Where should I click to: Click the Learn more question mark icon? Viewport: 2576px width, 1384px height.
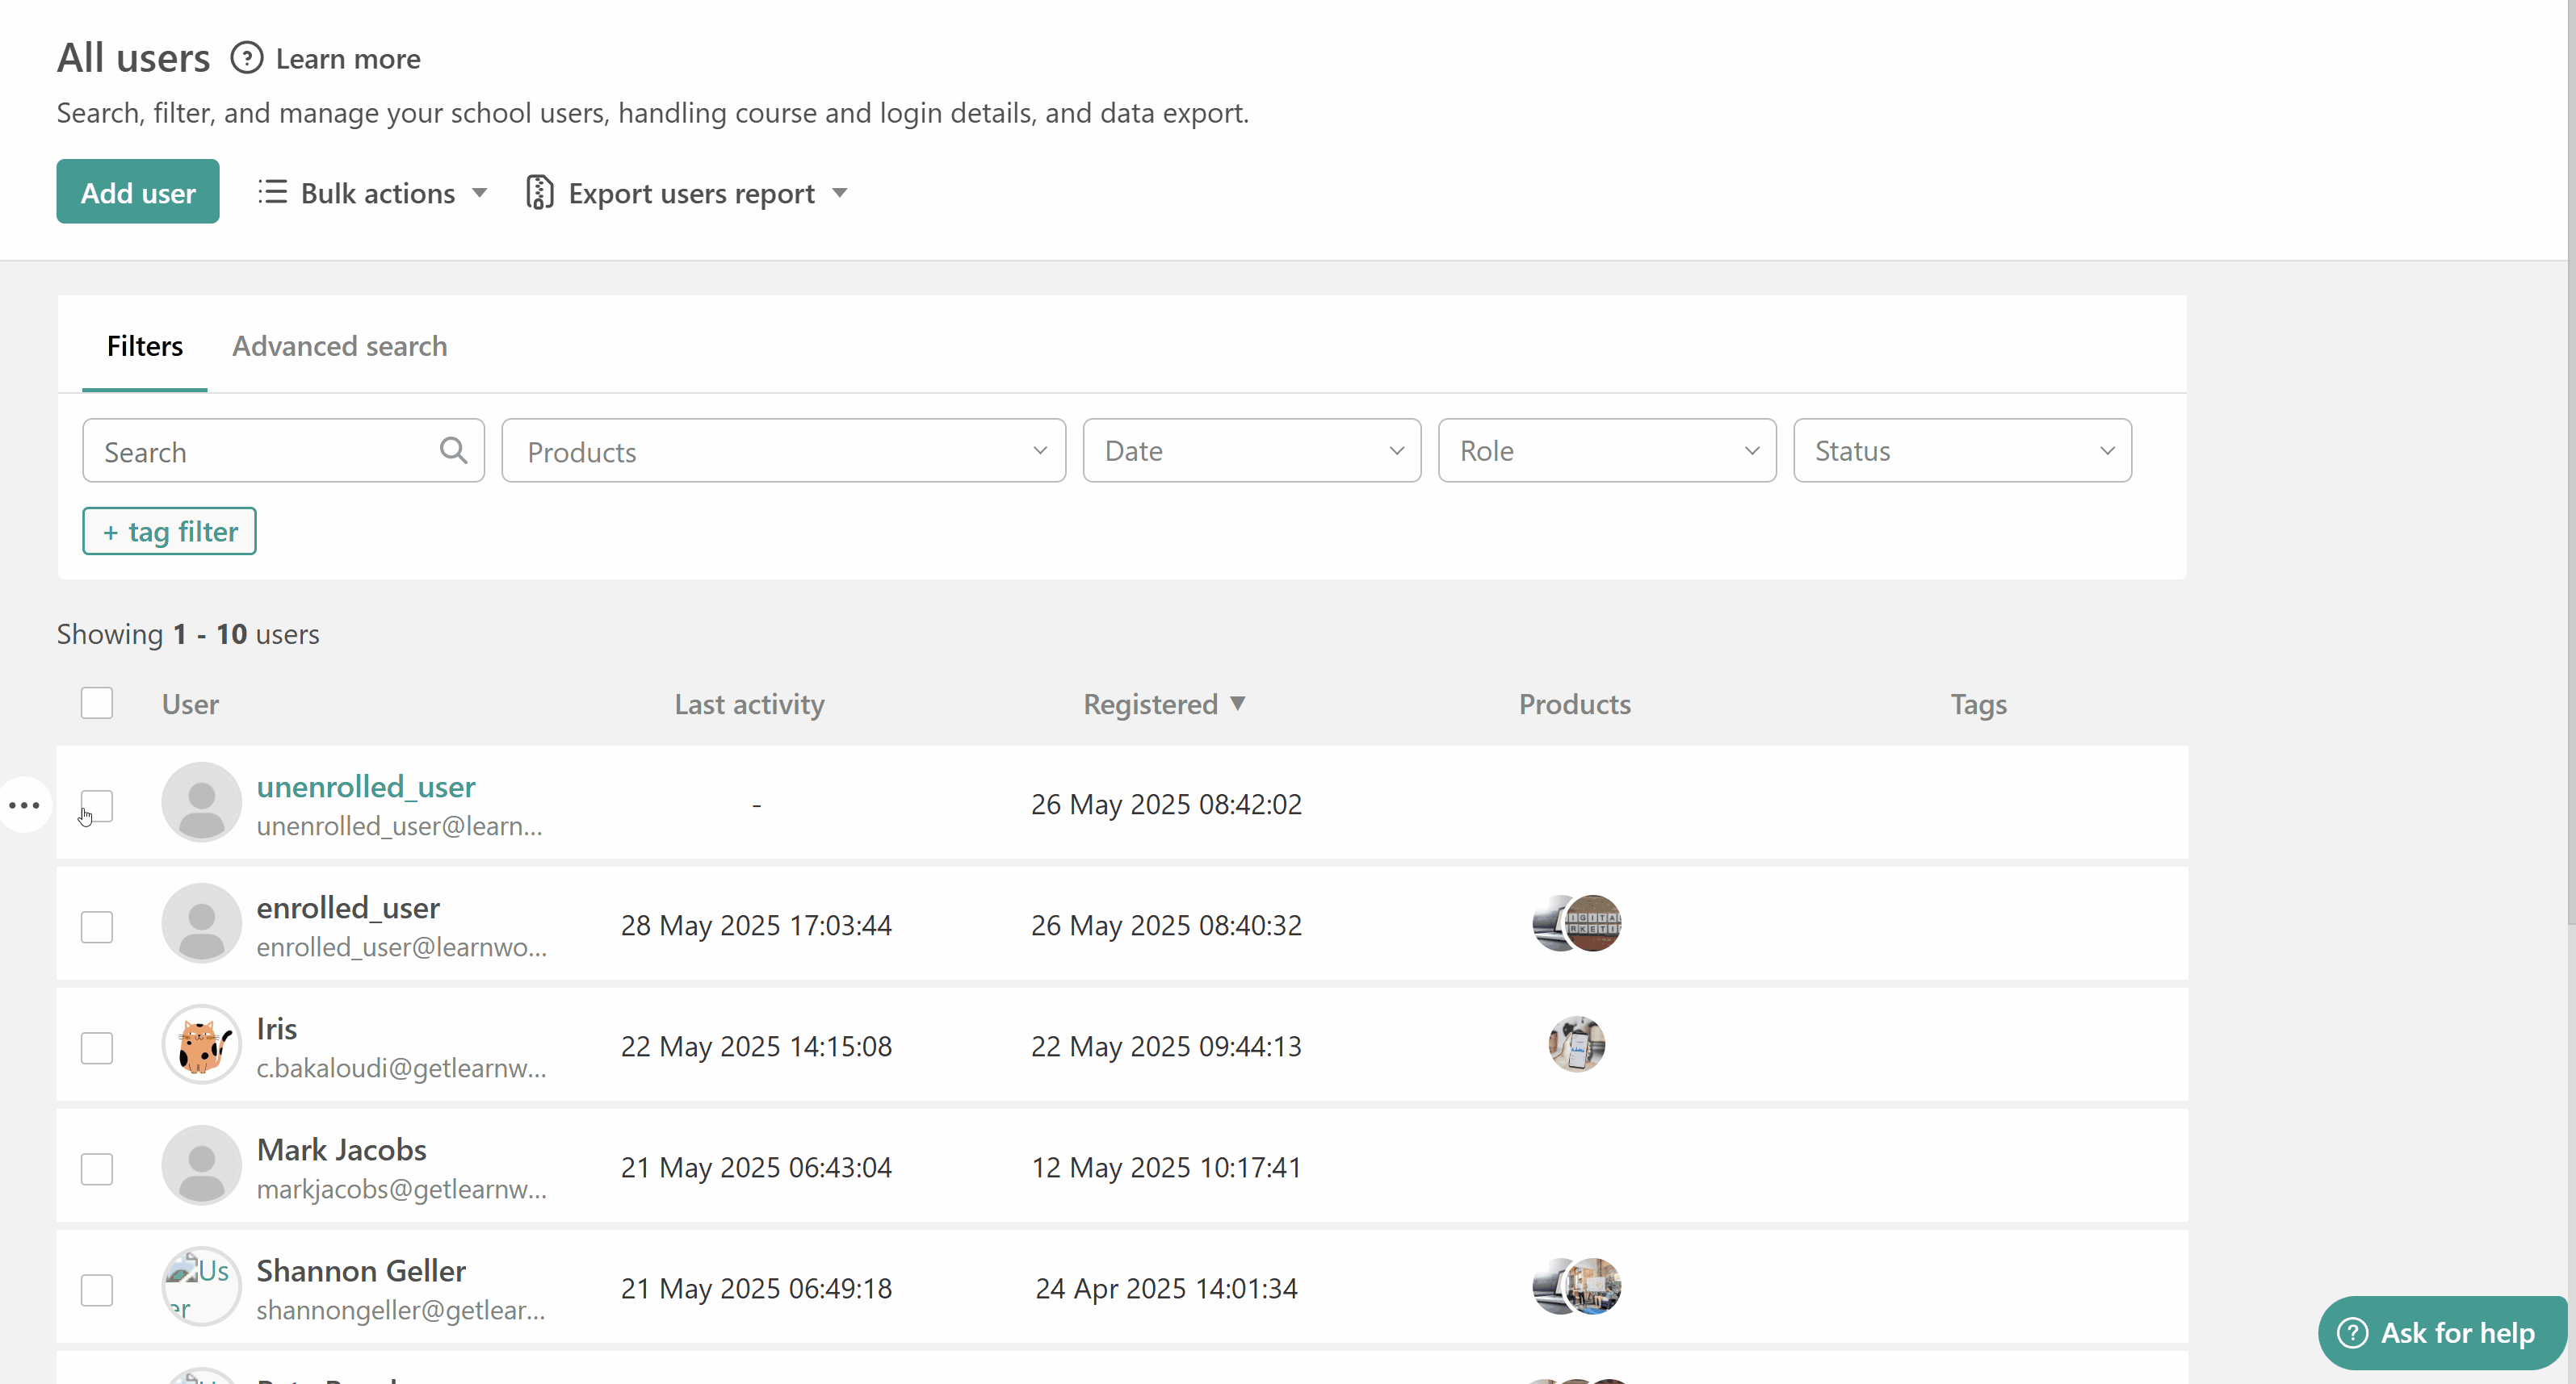pos(246,58)
